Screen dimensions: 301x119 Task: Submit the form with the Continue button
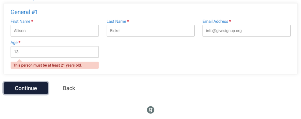[26, 88]
